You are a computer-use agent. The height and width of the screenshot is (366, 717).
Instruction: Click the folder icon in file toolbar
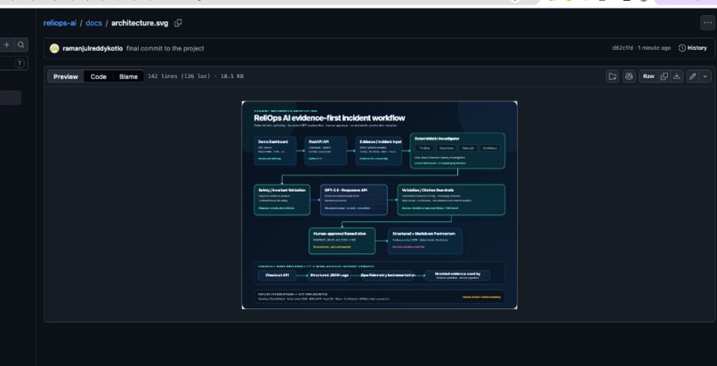pos(612,76)
